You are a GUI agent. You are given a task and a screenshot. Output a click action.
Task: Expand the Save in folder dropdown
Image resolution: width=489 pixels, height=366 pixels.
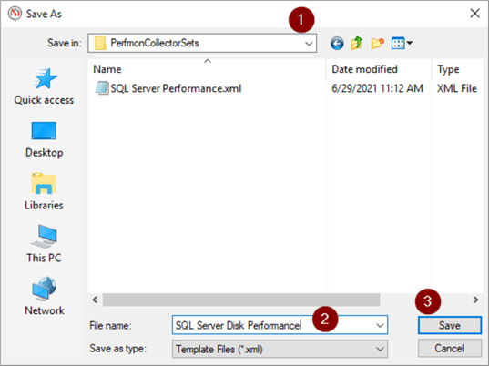pos(309,44)
